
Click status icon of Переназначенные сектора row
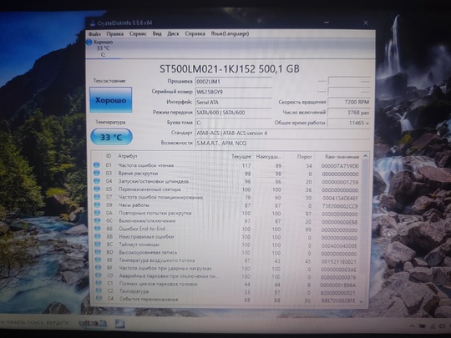97,189
